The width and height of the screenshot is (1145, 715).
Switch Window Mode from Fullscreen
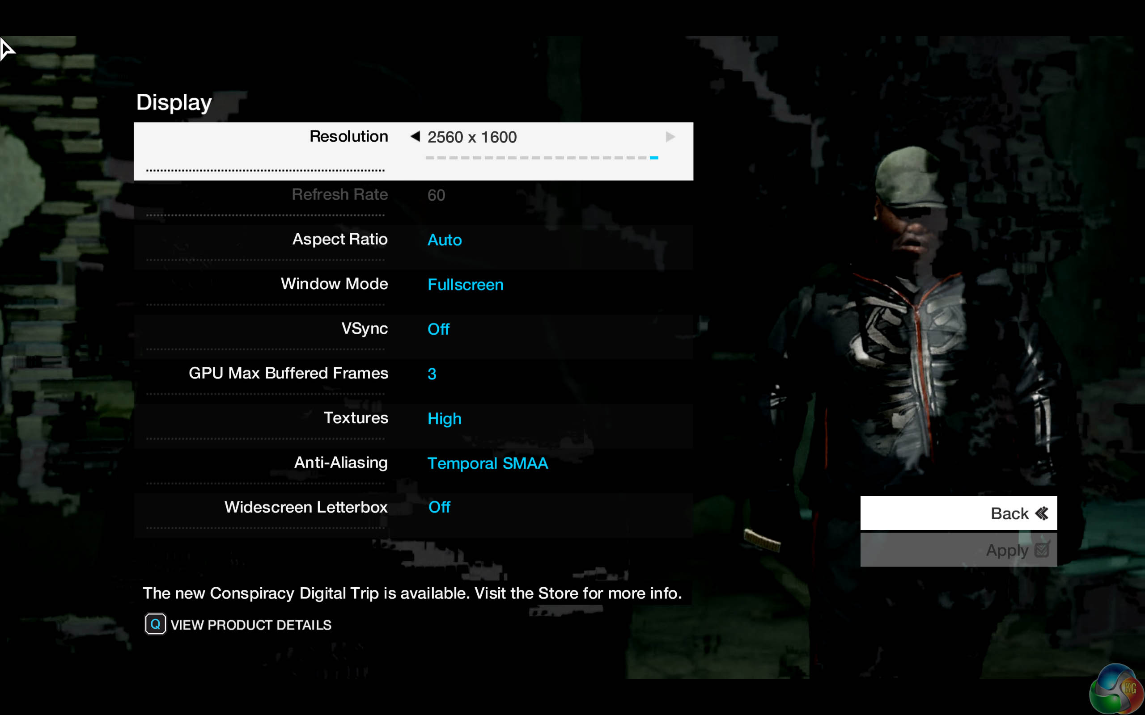click(x=465, y=285)
